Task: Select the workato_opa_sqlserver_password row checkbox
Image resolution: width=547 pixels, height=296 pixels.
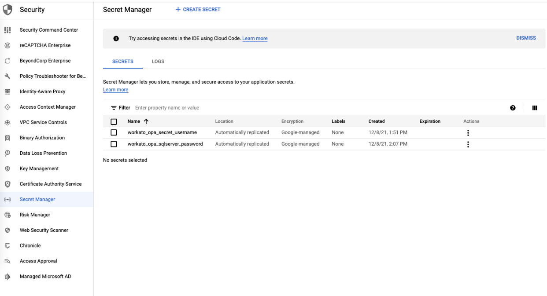Action: pyautogui.click(x=114, y=144)
